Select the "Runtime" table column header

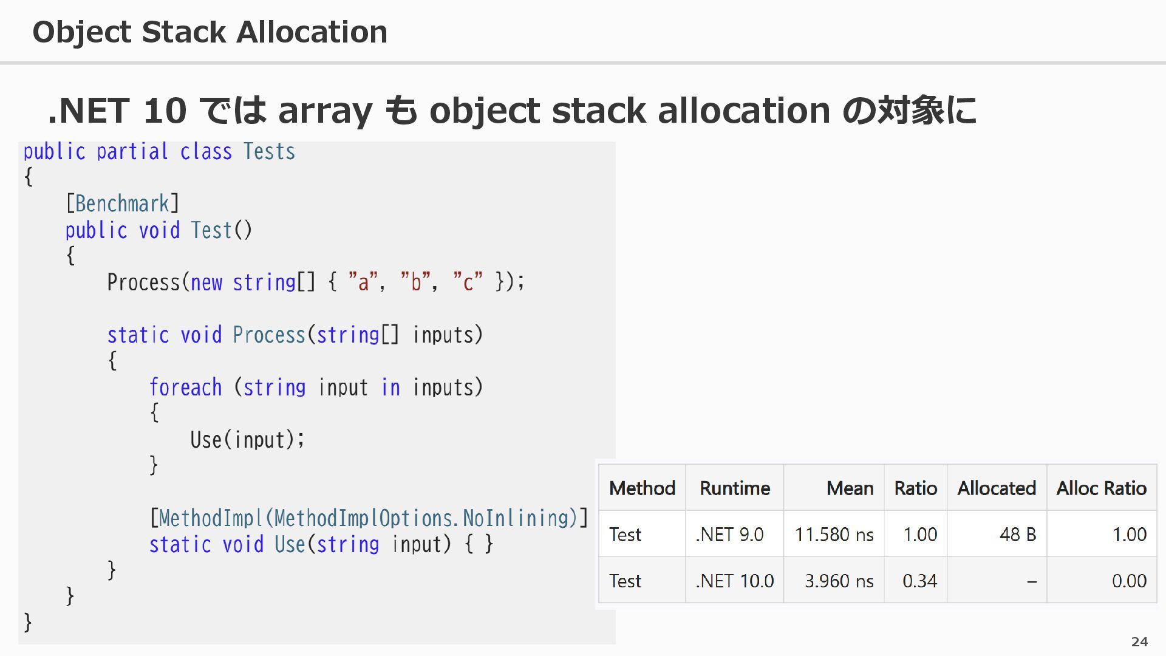(734, 488)
